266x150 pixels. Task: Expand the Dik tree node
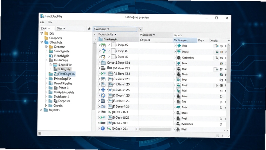click(x=42, y=33)
